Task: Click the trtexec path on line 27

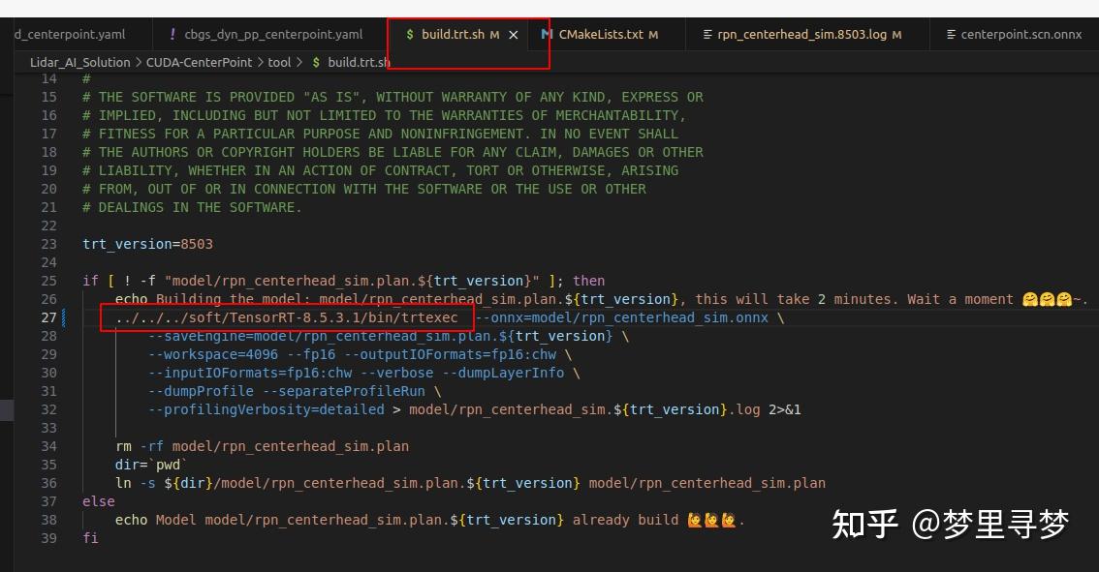Action: 287,317
